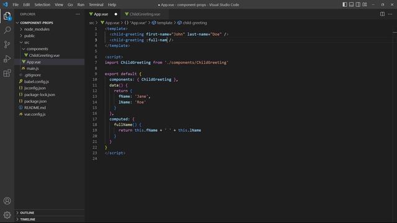Click template in the breadcrumb
397x223 pixels.
pos(164,23)
